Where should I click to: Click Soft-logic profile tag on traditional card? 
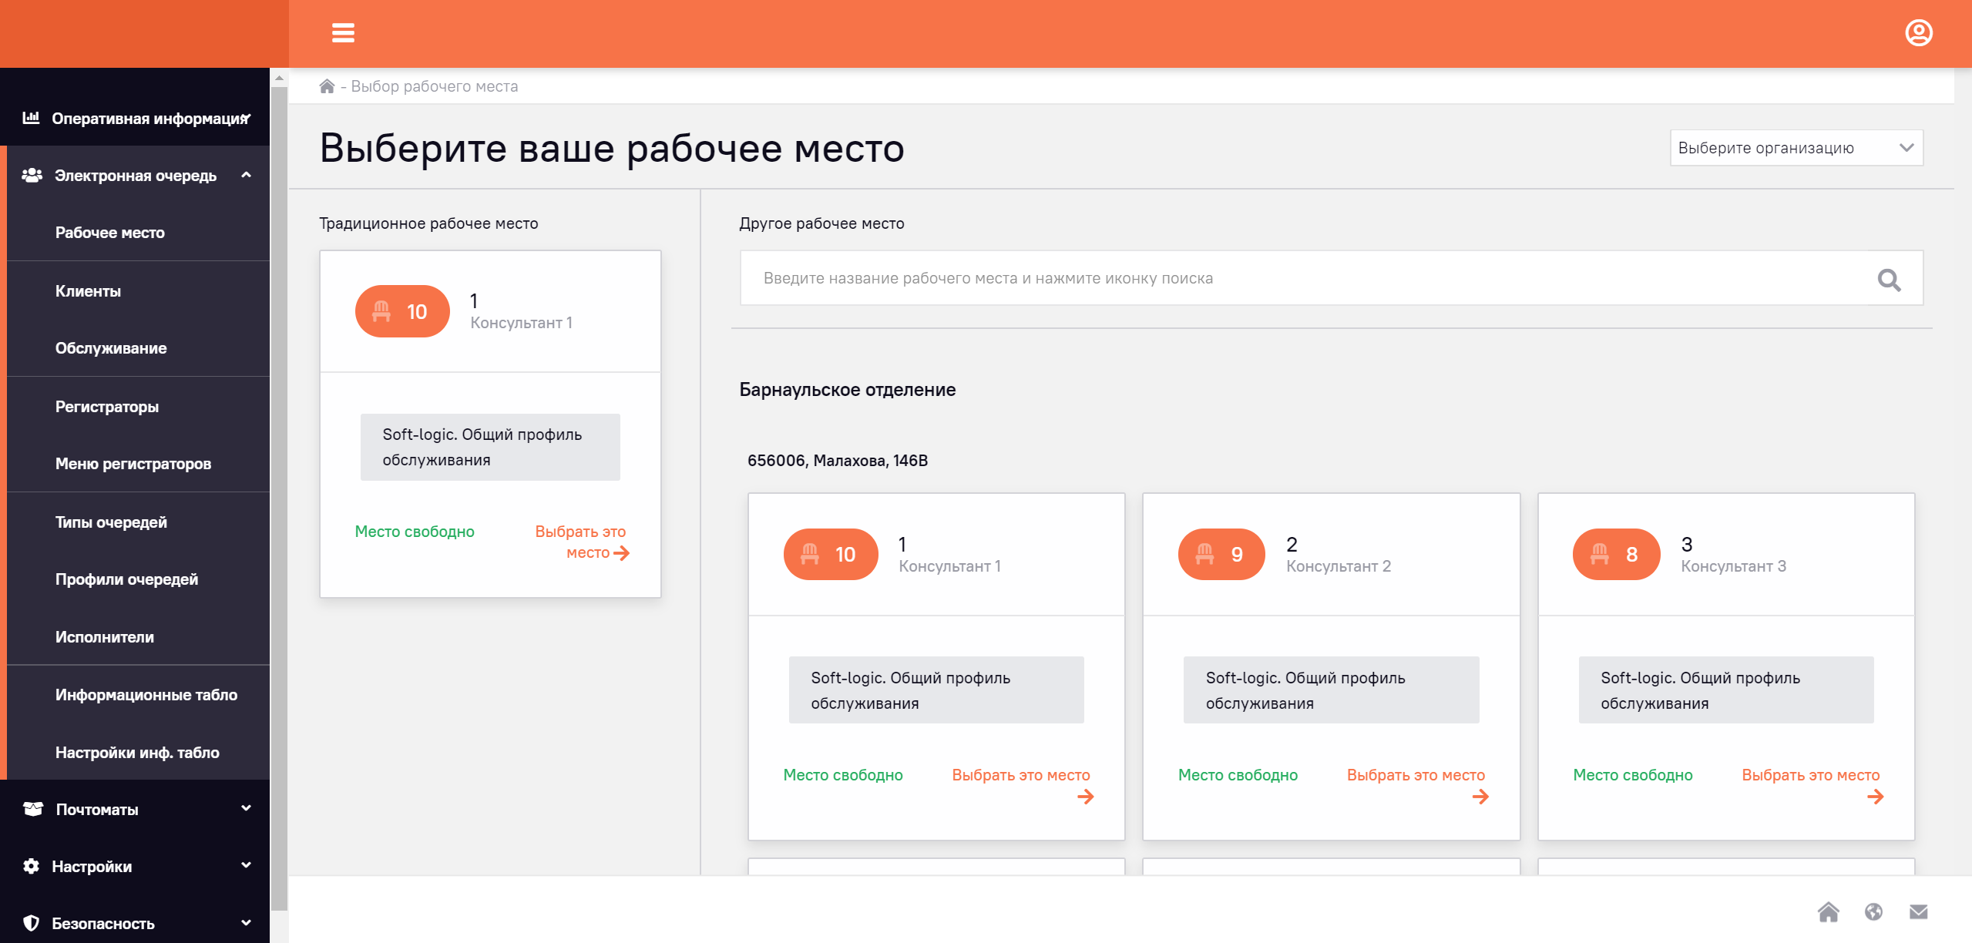(x=490, y=447)
